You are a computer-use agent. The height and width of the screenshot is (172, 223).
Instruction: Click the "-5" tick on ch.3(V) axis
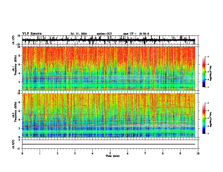pos(19,149)
